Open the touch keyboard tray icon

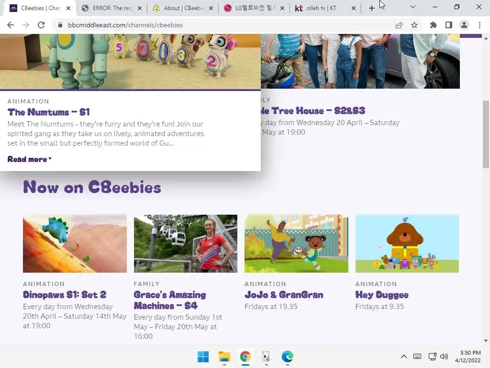[x=417, y=356]
